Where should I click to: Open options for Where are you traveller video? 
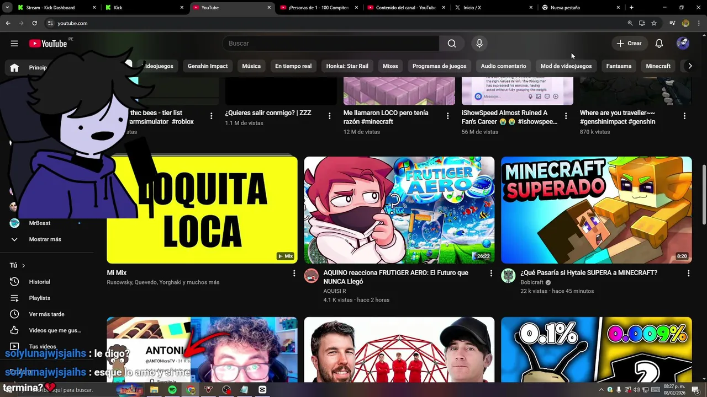coord(684,116)
